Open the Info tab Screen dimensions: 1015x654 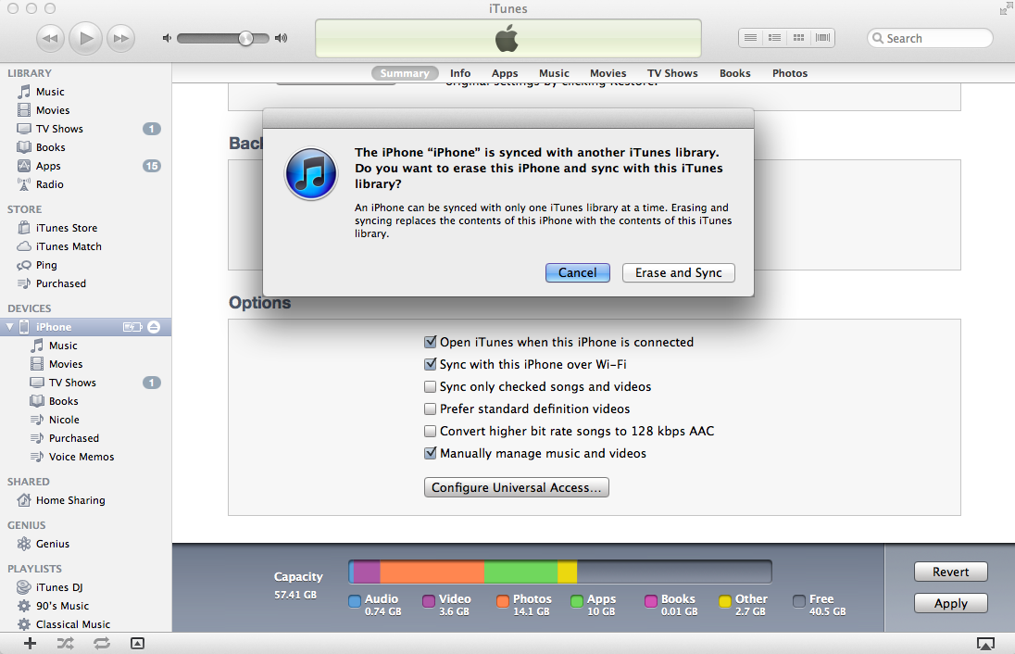[460, 73]
